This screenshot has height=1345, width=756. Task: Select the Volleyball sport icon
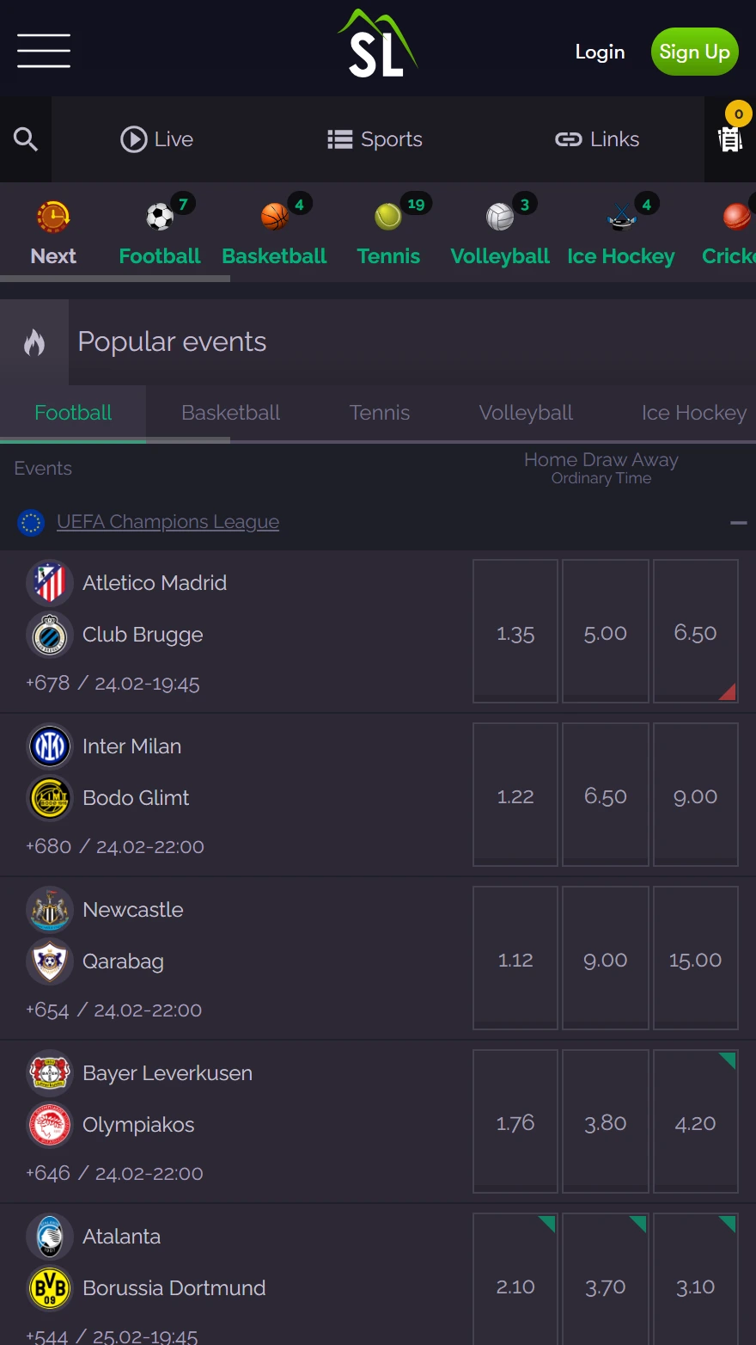tap(500, 217)
